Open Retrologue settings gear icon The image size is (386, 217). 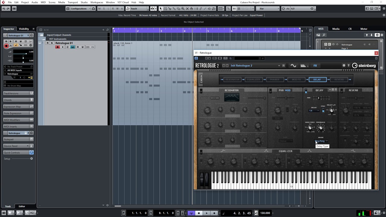[344, 65]
